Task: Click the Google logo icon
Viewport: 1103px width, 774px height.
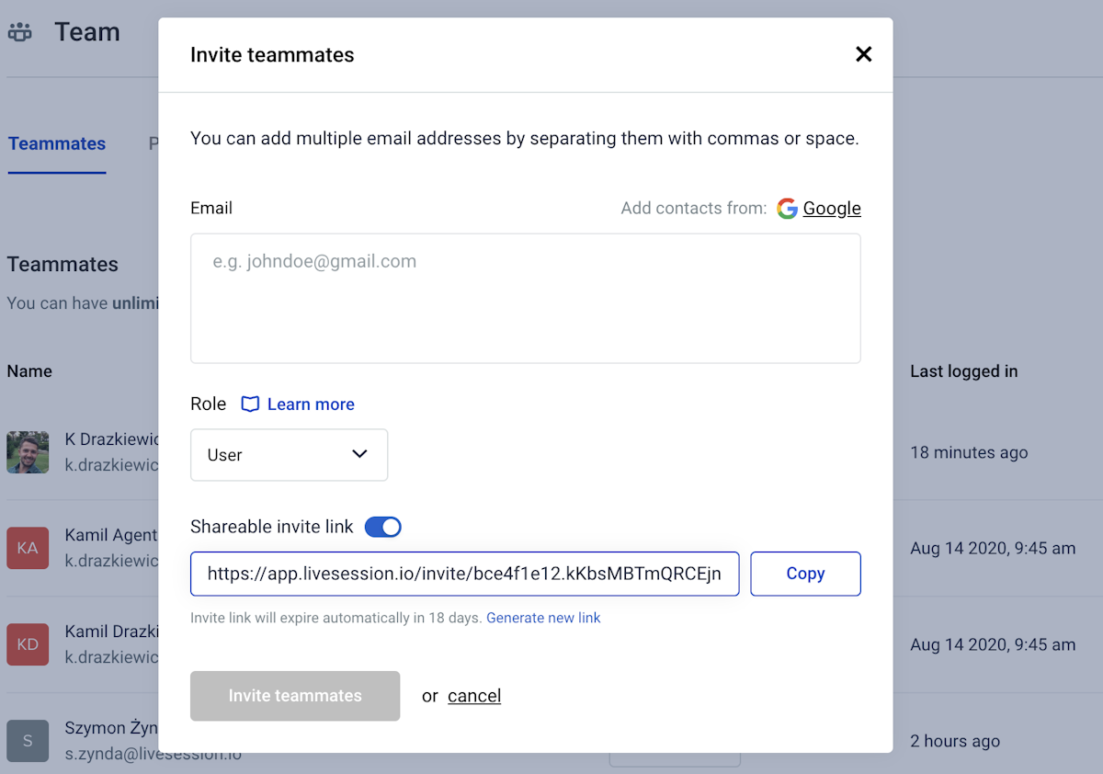Action: click(787, 209)
